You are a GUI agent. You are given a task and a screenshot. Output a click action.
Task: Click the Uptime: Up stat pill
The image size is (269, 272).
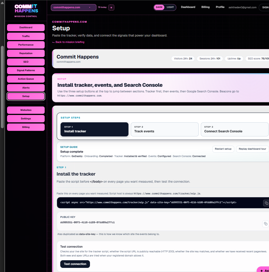(x=234, y=59)
